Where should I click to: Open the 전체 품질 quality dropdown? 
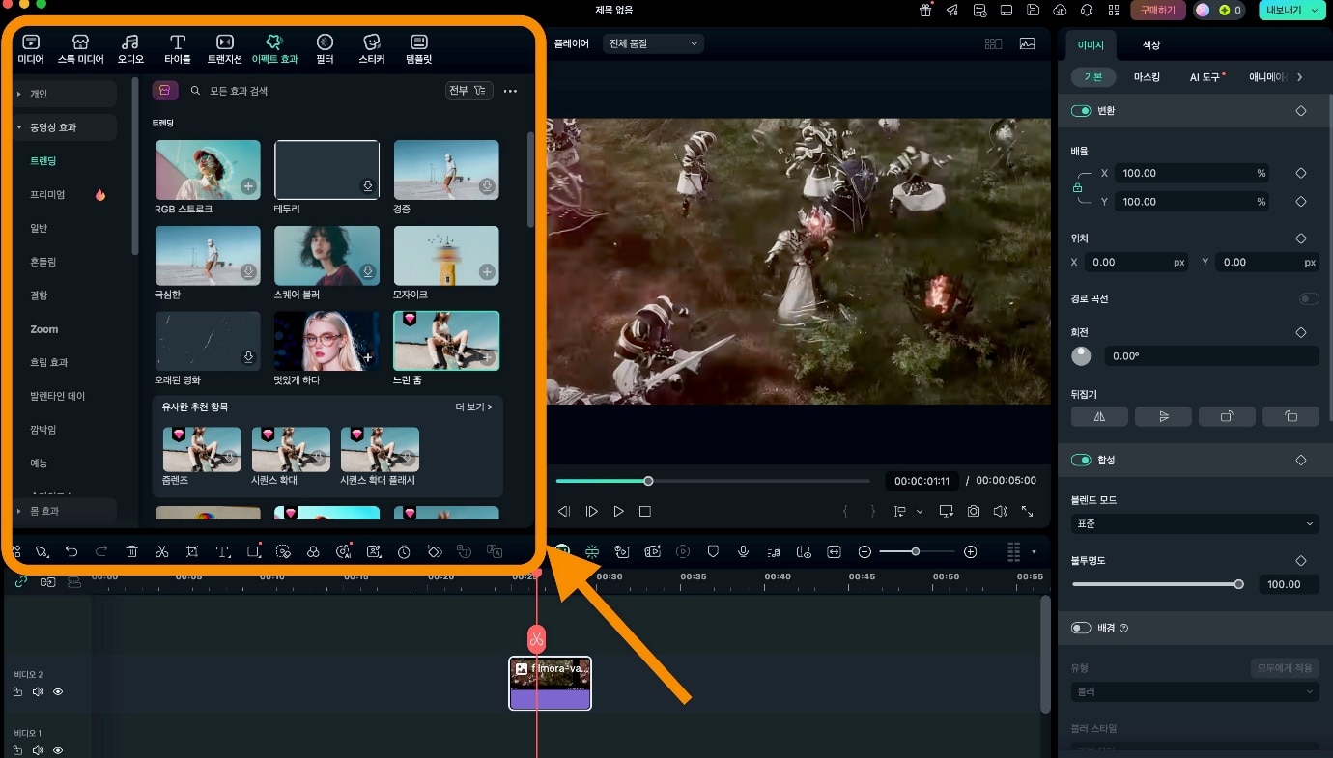pos(653,43)
